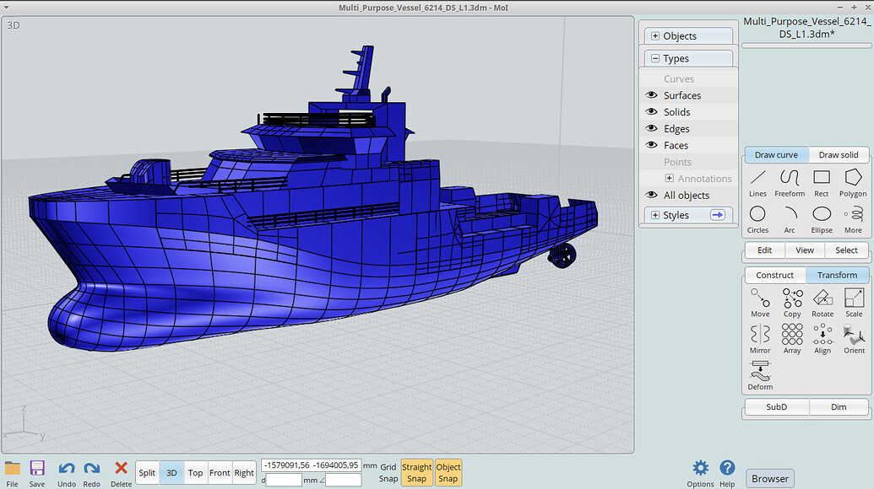Select the Points type row
This screenshot has height=489, width=874.
coord(688,162)
